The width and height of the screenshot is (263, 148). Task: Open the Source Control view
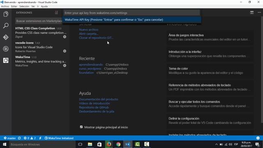click(x=6, y=37)
